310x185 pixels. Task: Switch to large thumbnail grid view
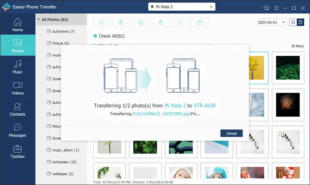293,22
